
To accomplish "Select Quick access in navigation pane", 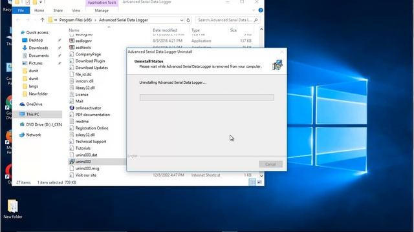I will (38, 33).
